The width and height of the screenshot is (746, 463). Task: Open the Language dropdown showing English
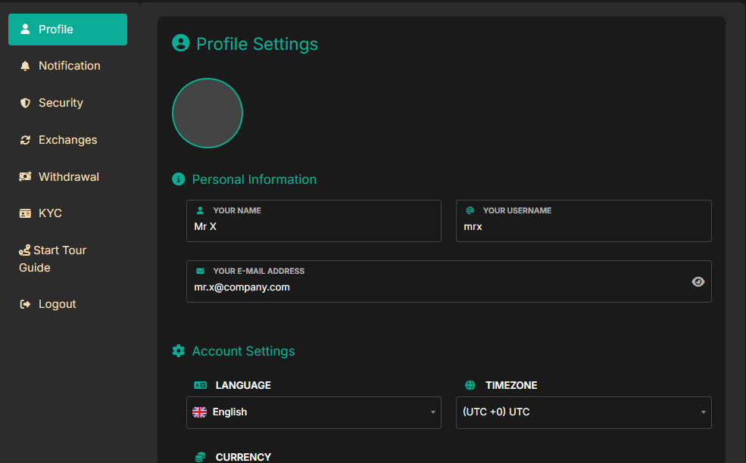(313, 412)
